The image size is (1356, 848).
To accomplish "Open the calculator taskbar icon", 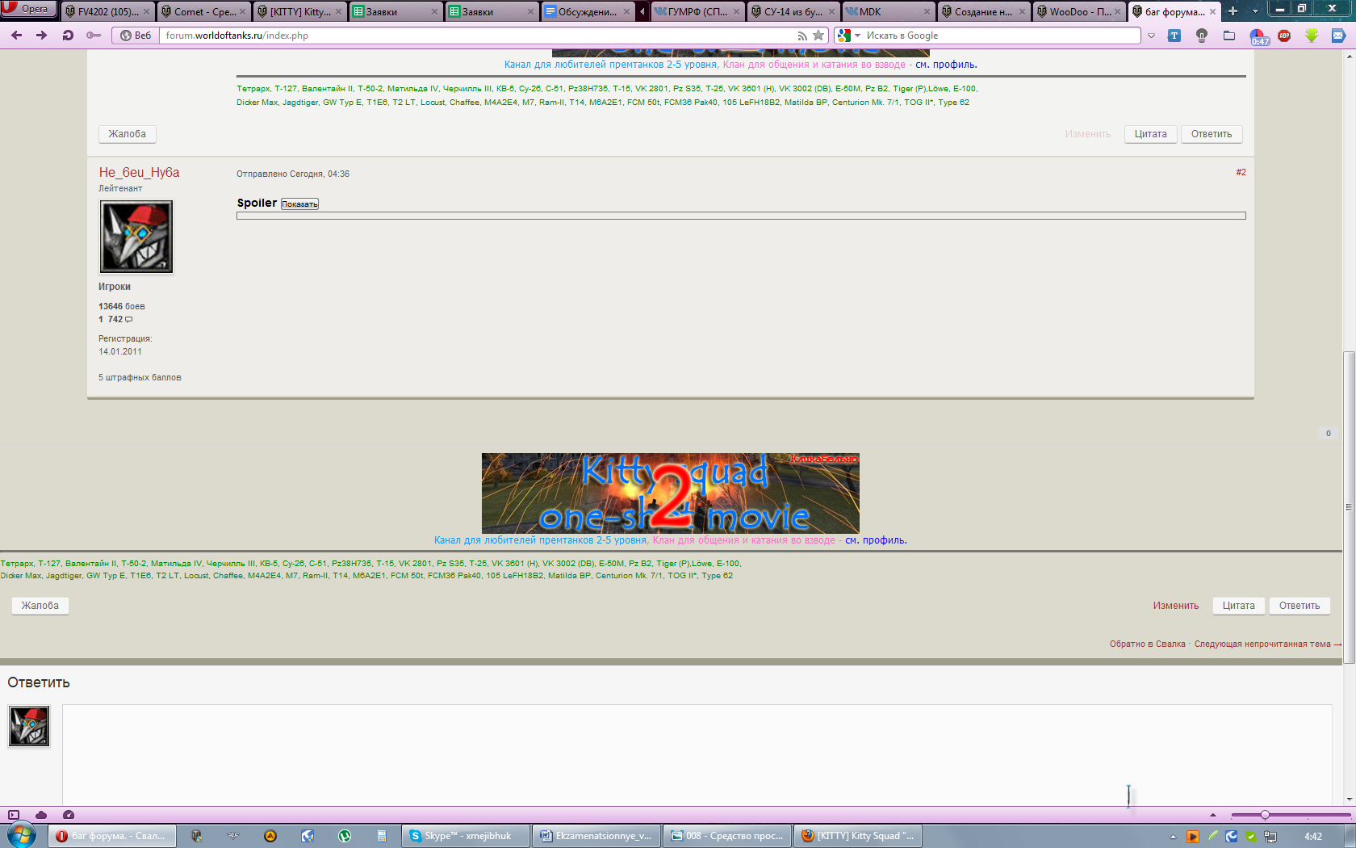I will pyautogui.click(x=382, y=836).
